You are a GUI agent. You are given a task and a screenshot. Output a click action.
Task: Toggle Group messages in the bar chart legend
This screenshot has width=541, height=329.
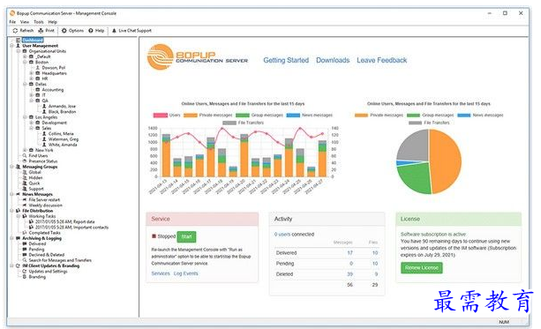(259, 116)
